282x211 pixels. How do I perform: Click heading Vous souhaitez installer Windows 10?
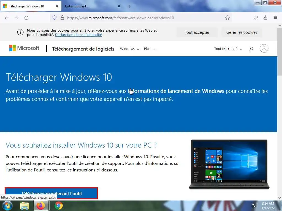pyautogui.click(x=81, y=145)
